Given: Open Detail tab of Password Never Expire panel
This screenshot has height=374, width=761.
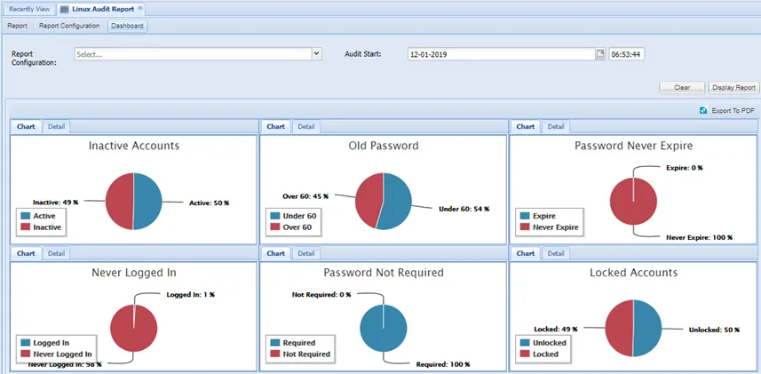Looking at the screenshot, I should (x=556, y=126).
